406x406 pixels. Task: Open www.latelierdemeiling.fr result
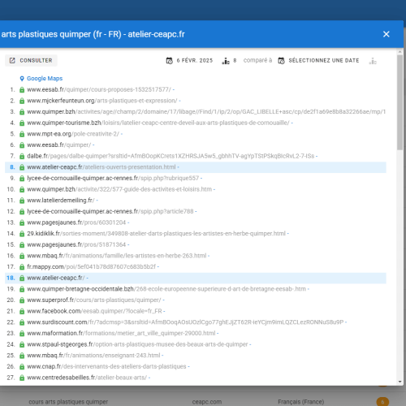pos(61,201)
